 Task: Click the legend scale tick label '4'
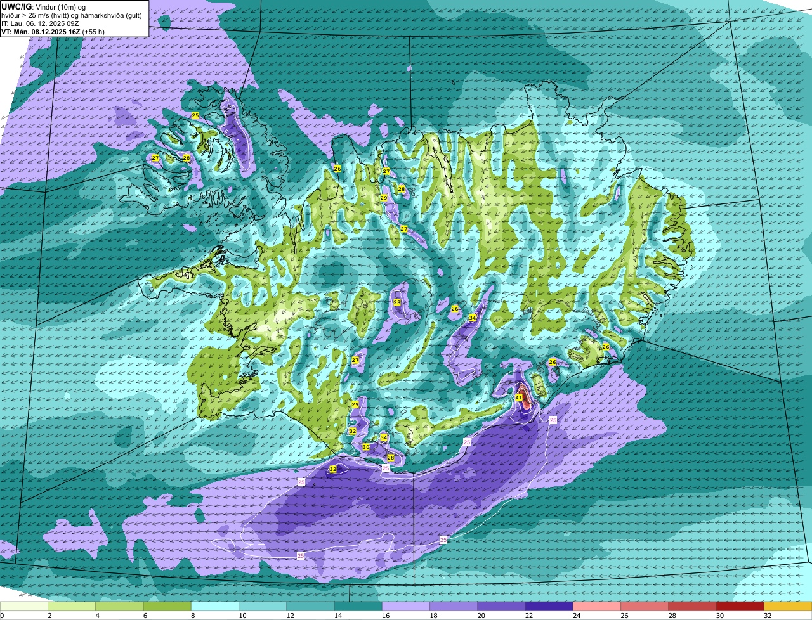pyautogui.click(x=96, y=616)
